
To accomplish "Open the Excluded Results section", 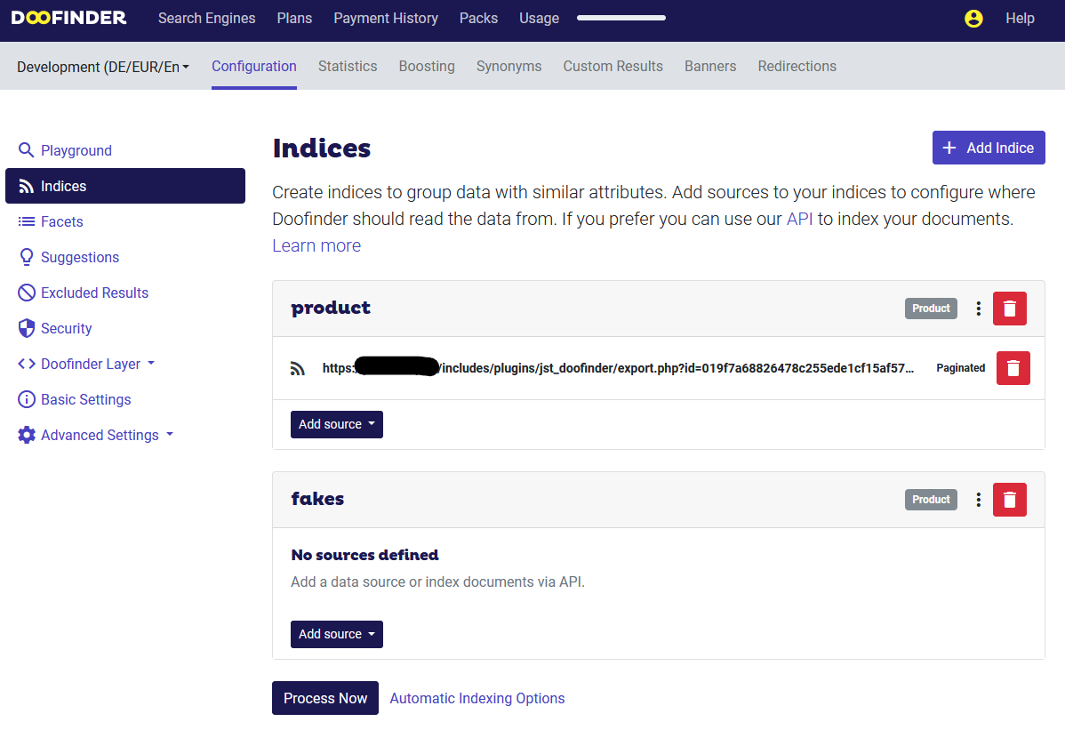I will (x=93, y=293).
